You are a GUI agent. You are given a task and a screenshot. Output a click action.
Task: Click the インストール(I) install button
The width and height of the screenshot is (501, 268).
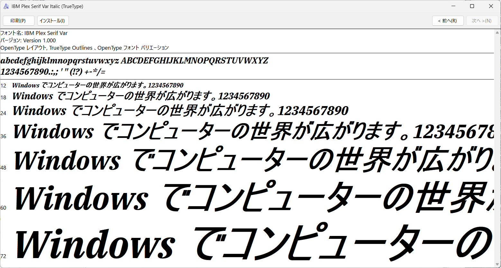tap(53, 21)
